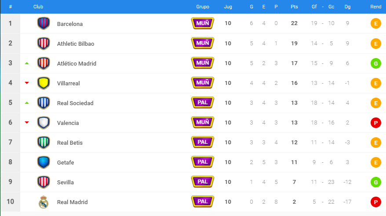This screenshot has width=386, height=216.
Task: Click the Getafe blue shield icon
Action: coord(44,162)
